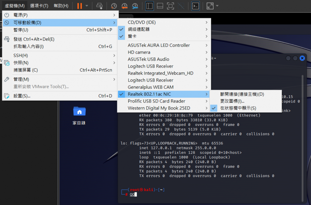Image resolution: width=311 pixels, height=205 pixels.
Task: Click 斷開連接(連接主機)(D) to disconnect
Action: 246,94
